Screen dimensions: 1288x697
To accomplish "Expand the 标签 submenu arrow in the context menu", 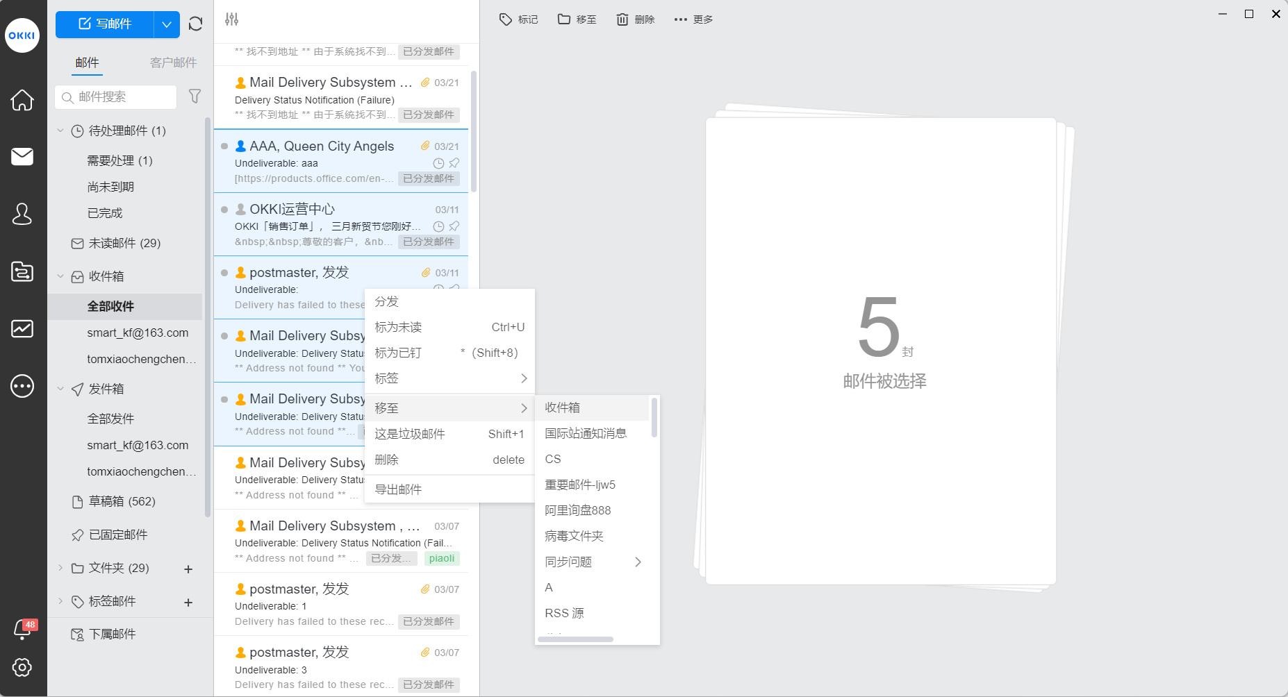I will point(524,378).
